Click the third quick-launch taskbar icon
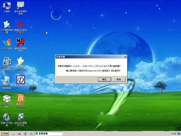 click(25, 134)
